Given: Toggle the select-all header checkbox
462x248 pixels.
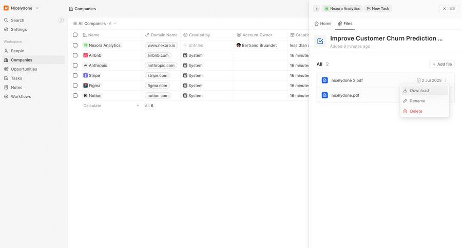Looking at the screenshot, I should click(75, 35).
